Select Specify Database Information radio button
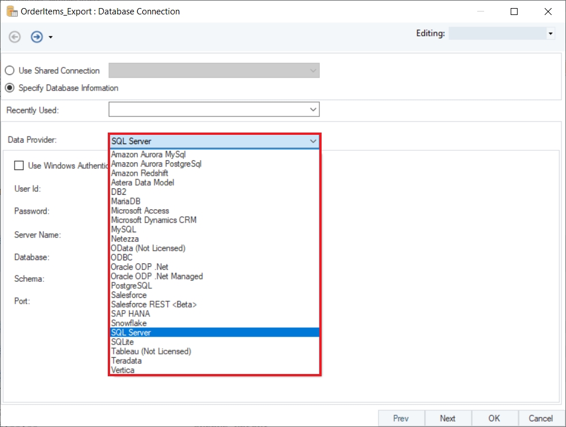Screen dimensions: 566x427 click(10, 88)
